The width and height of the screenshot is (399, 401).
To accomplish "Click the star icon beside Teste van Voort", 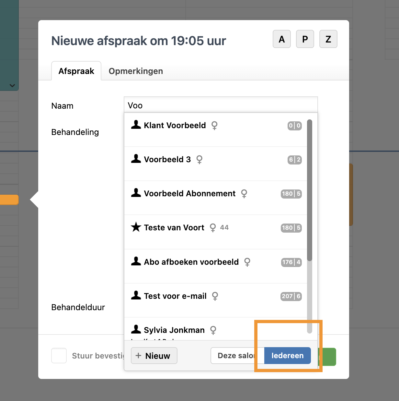I will click(x=136, y=227).
